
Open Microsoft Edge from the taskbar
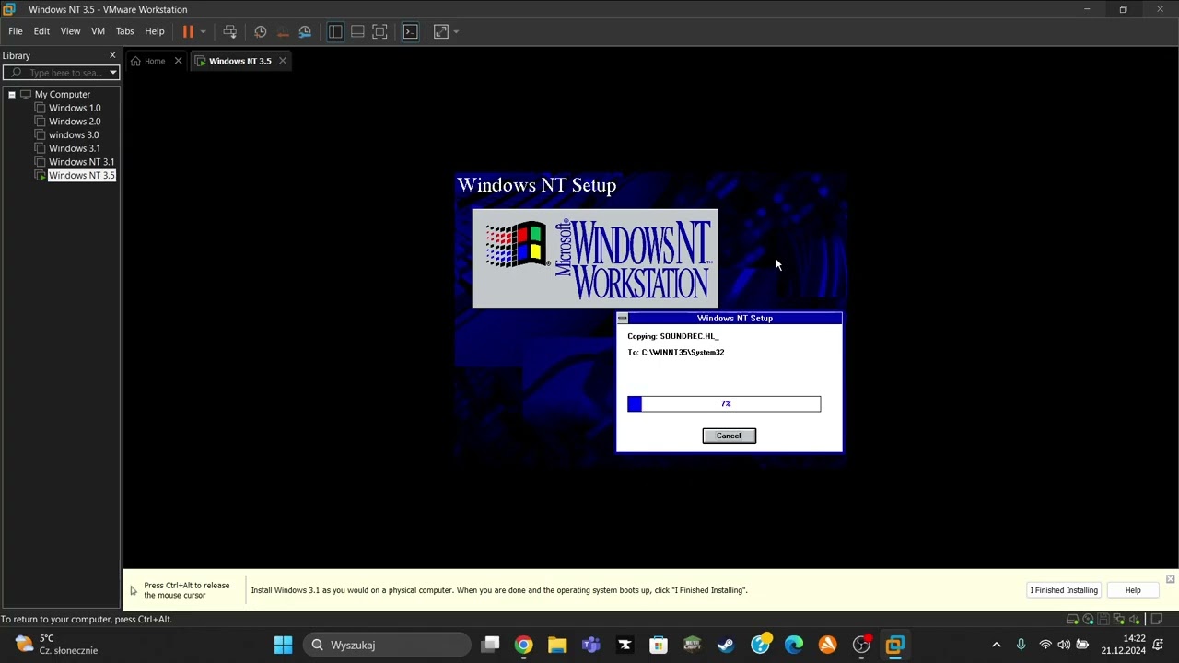click(794, 645)
